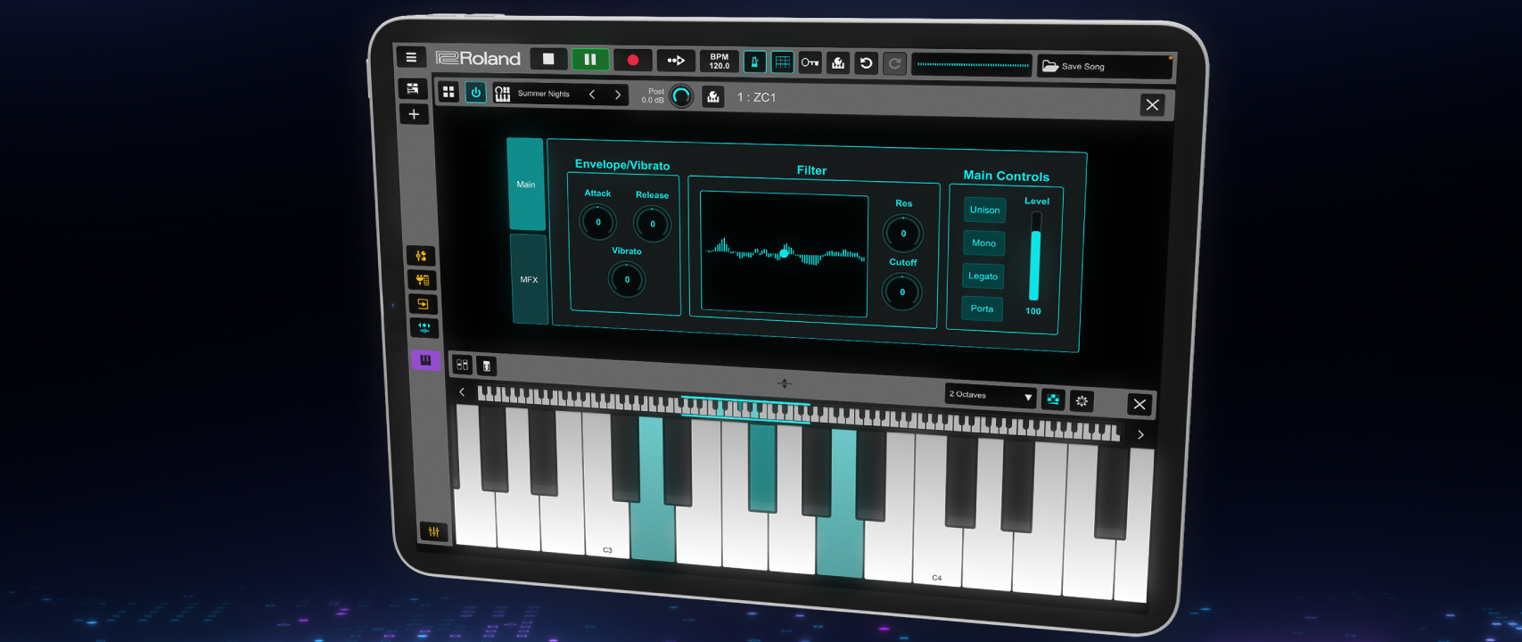Click the step-forward arrow icon
The image size is (1522, 642).
click(676, 61)
